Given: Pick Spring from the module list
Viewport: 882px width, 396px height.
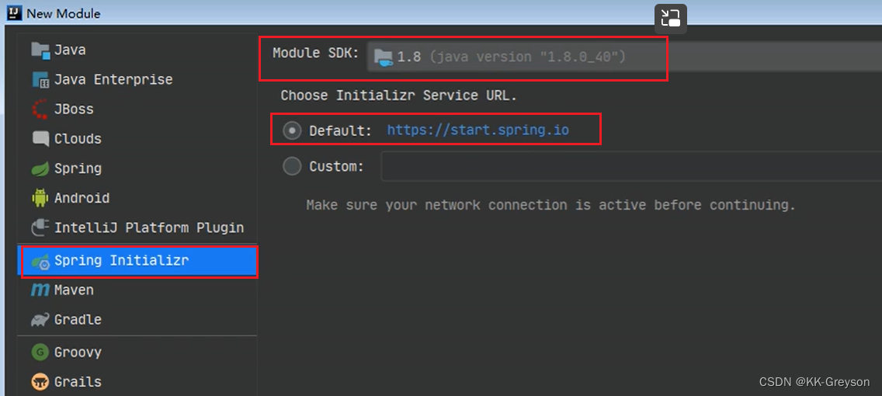Looking at the screenshot, I should [138, 168].
